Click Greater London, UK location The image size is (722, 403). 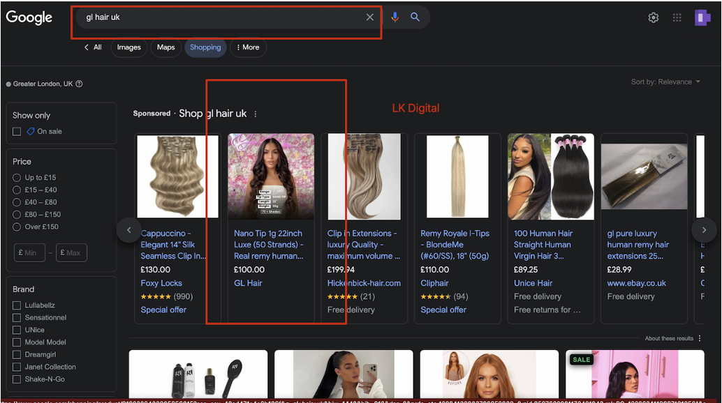[x=43, y=84]
